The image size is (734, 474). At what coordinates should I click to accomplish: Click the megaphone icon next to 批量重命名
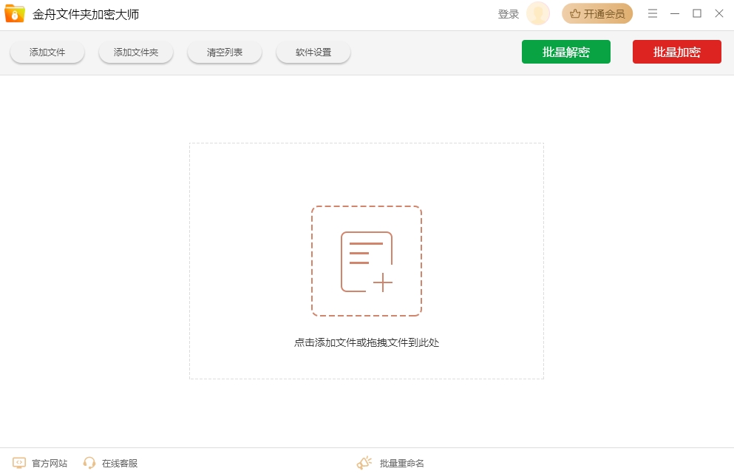(364, 462)
